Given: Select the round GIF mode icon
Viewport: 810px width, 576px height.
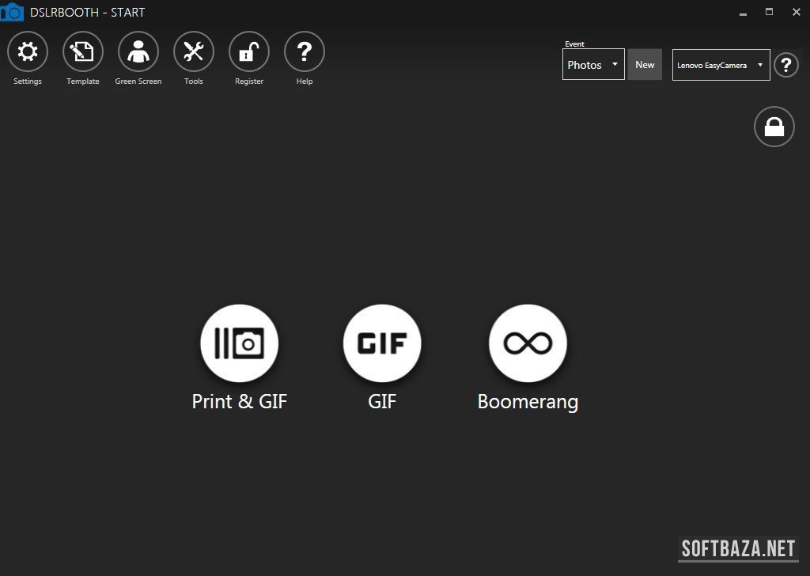Looking at the screenshot, I should click(382, 343).
